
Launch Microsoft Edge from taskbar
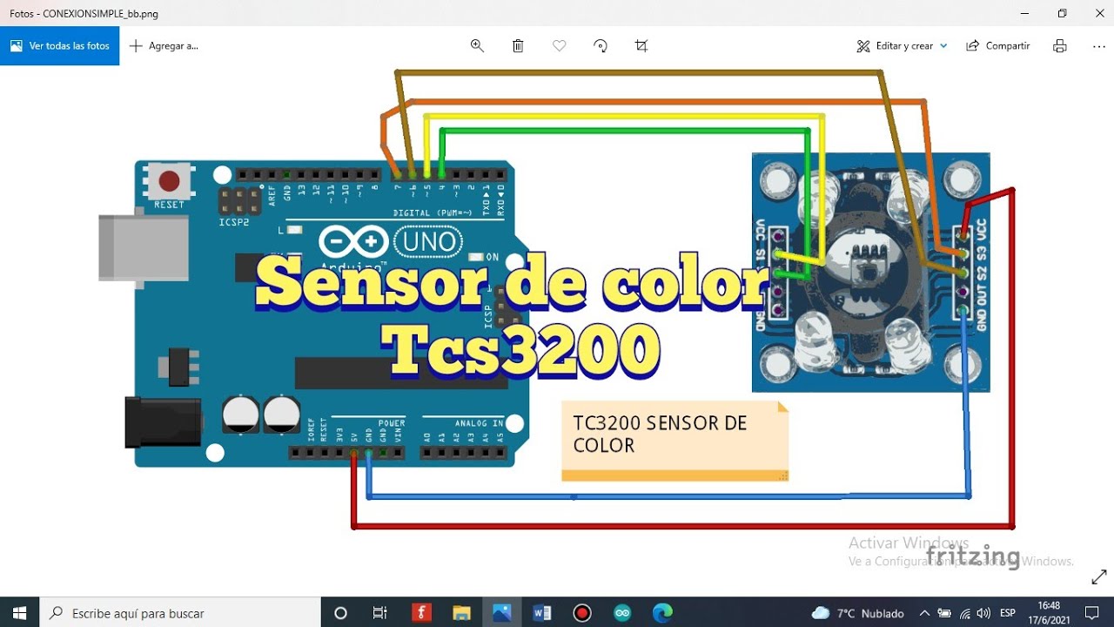click(x=662, y=613)
